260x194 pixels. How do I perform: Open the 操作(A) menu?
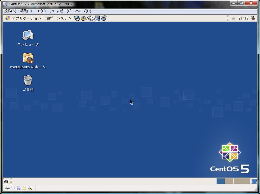click(10, 11)
